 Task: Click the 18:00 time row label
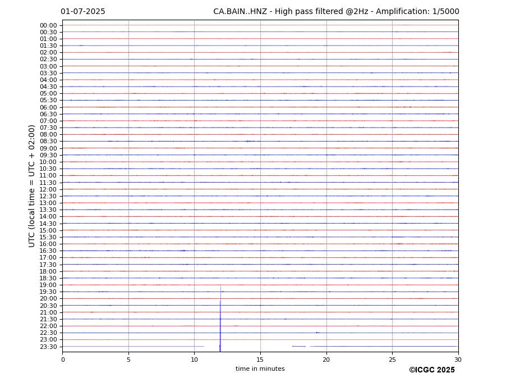(x=48, y=271)
